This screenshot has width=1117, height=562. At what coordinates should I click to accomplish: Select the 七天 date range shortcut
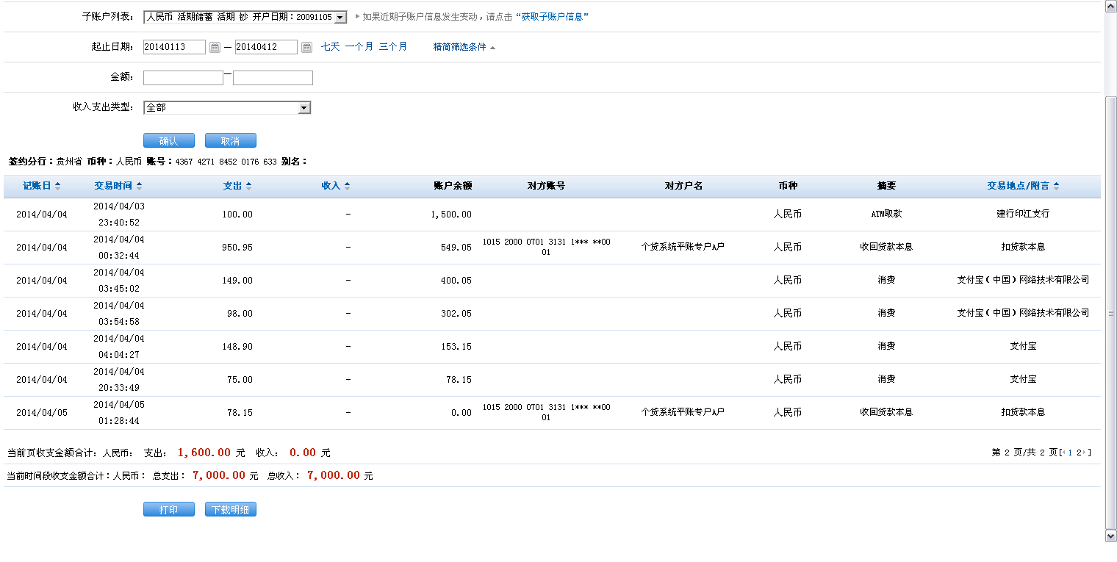click(331, 46)
